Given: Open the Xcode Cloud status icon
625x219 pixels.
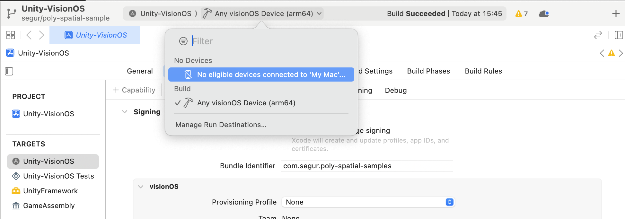Looking at the screenshot, I should click(x=543, y=13).
